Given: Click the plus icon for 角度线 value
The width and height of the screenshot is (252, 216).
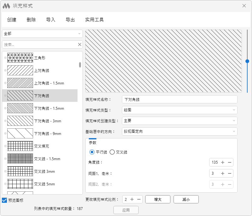Looking at the screenshot, I should 223,162.
